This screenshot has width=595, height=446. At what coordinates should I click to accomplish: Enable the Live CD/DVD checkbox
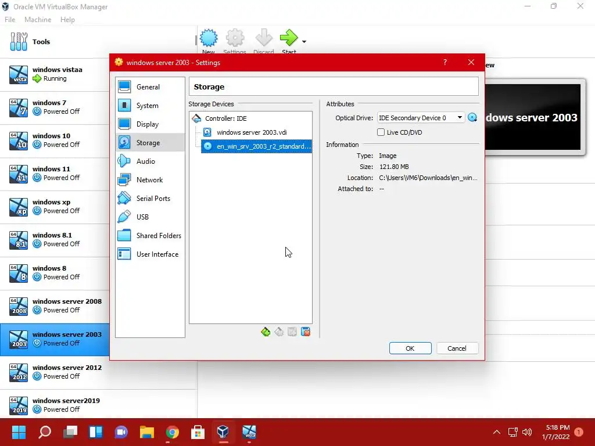pyautogui.click(x=381, y=132)
